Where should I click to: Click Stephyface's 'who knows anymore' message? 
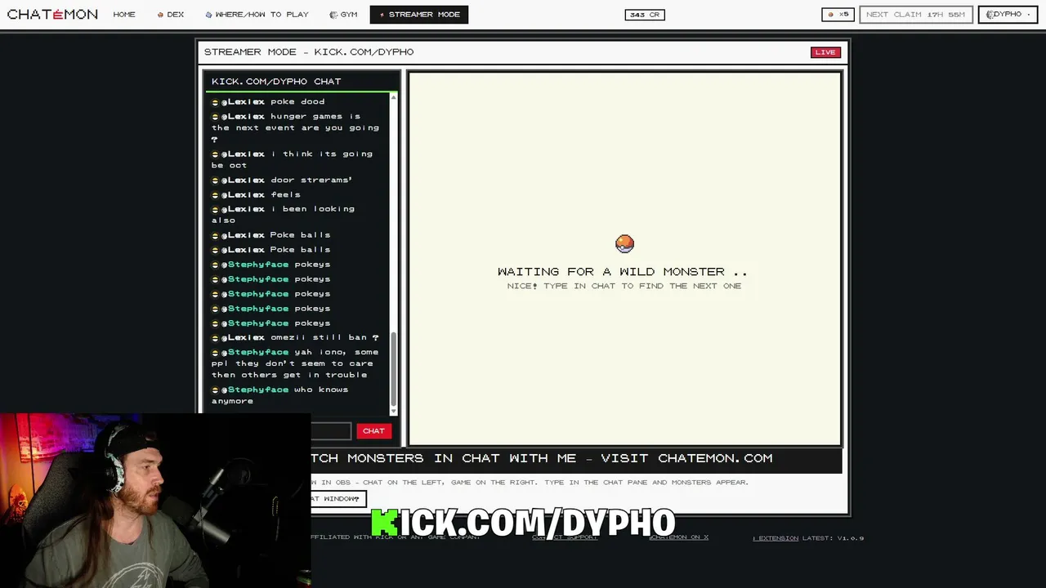[279, 395]
